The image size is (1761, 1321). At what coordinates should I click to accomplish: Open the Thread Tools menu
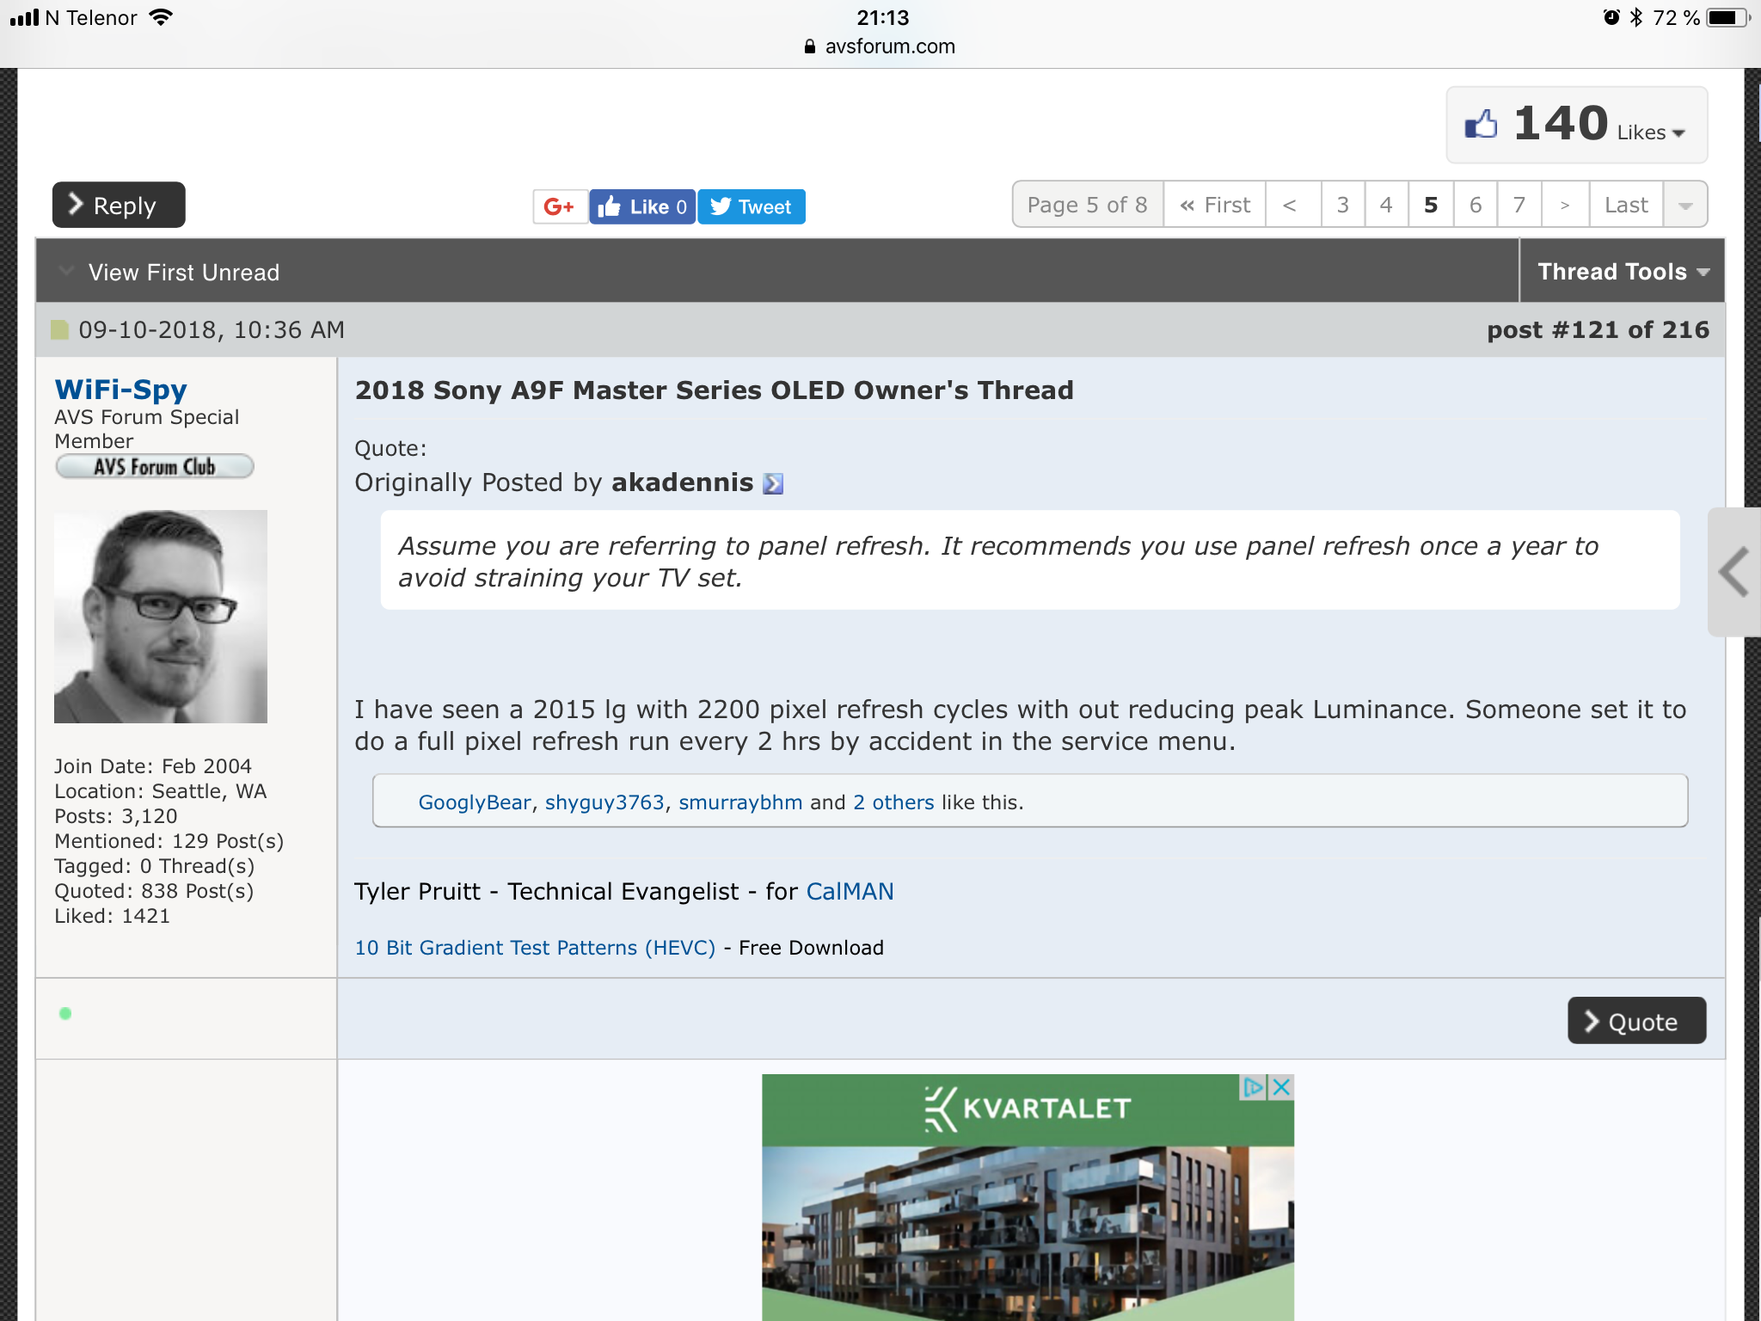(x=1623, y=271)
